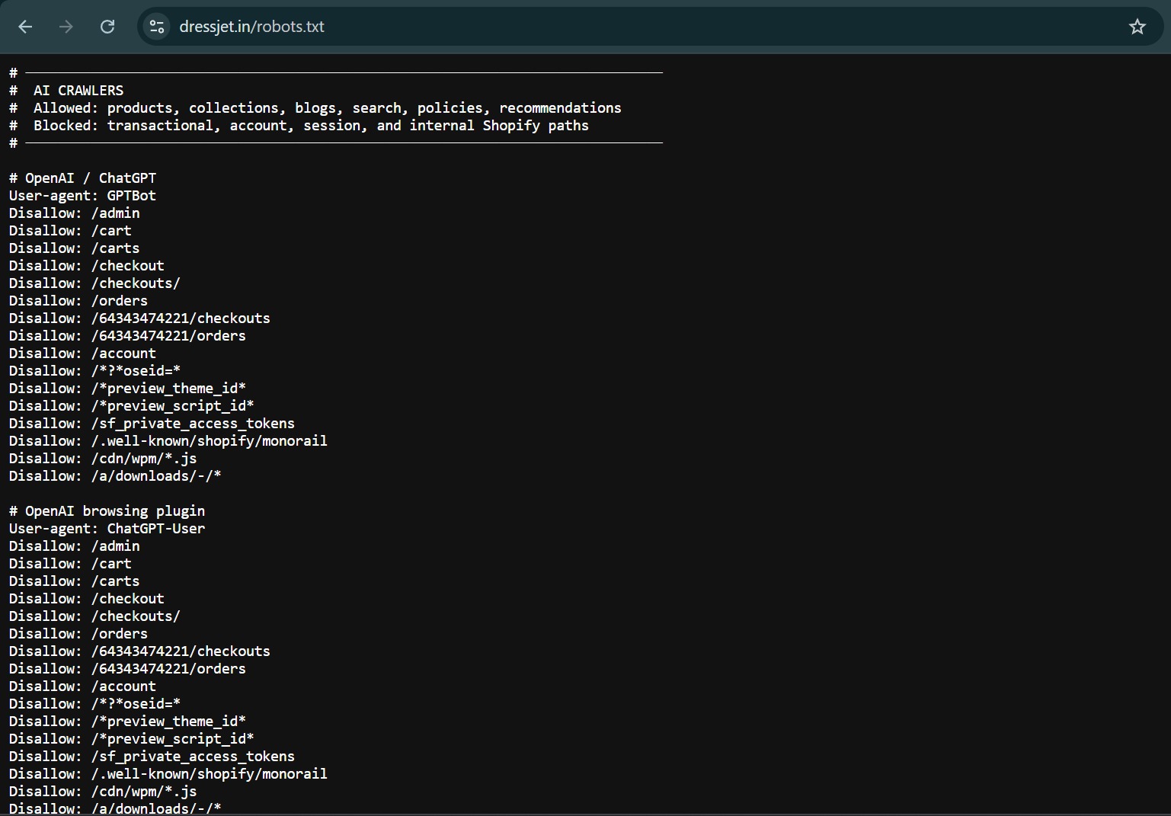
Task: Click '/64343474221/checkouts' rule under GPTBot
Action: click(x=139, y=318)
